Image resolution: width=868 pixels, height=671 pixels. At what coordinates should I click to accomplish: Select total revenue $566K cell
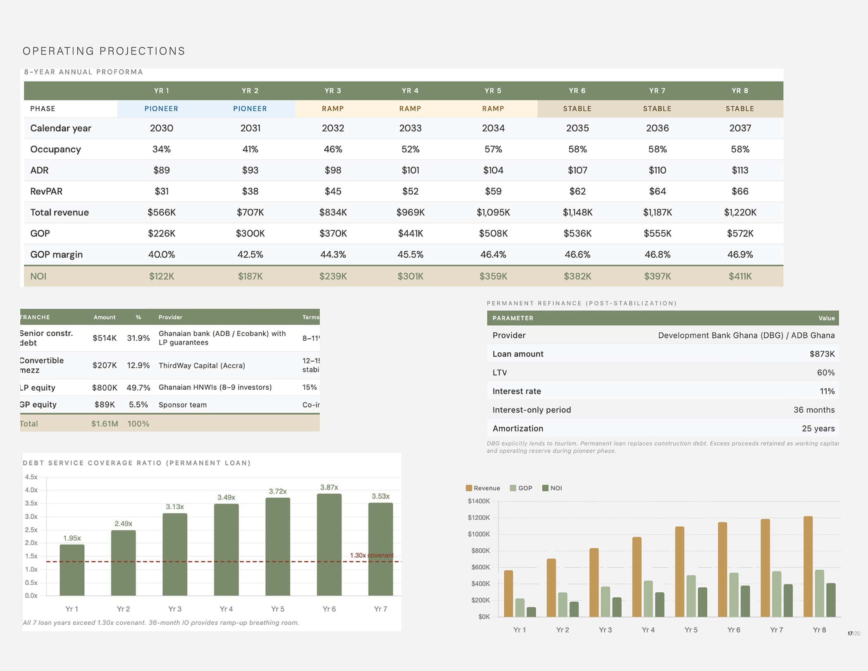tap(161, 213)
